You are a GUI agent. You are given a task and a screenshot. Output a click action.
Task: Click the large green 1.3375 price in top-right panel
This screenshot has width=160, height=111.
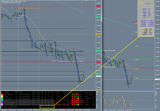149,2
